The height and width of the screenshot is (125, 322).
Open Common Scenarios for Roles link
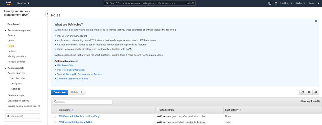click(72, 79)
